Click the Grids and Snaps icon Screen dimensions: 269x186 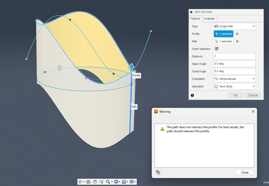pos(124,182)
